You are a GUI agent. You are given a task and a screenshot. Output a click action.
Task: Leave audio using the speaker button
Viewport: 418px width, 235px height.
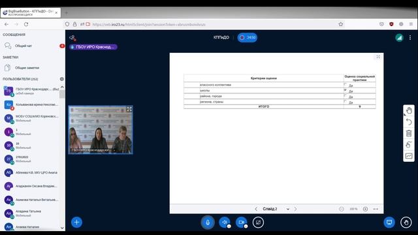tap(224, 222)
